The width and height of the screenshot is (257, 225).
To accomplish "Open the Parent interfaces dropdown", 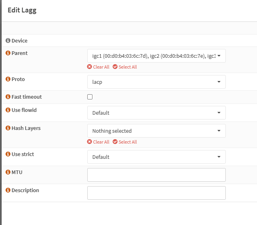I will coord(156,56).
